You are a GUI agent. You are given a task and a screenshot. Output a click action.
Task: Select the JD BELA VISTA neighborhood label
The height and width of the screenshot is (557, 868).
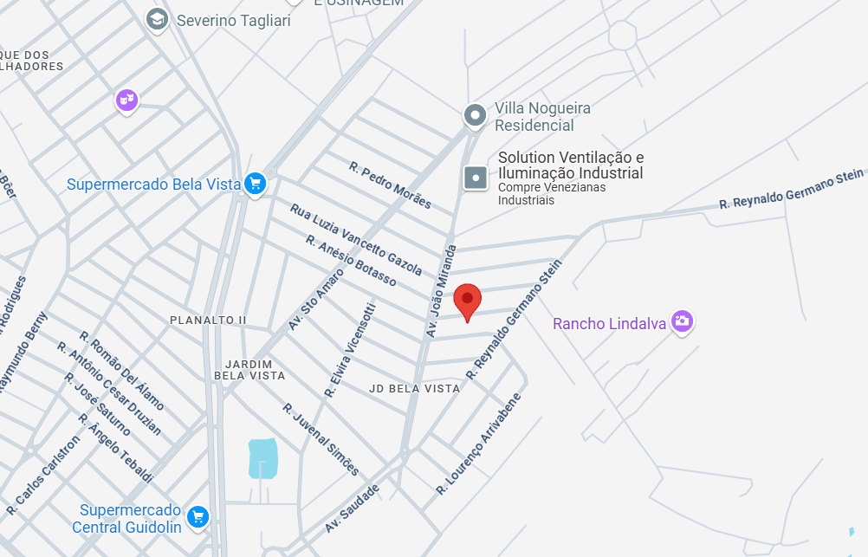click(415, 389)
